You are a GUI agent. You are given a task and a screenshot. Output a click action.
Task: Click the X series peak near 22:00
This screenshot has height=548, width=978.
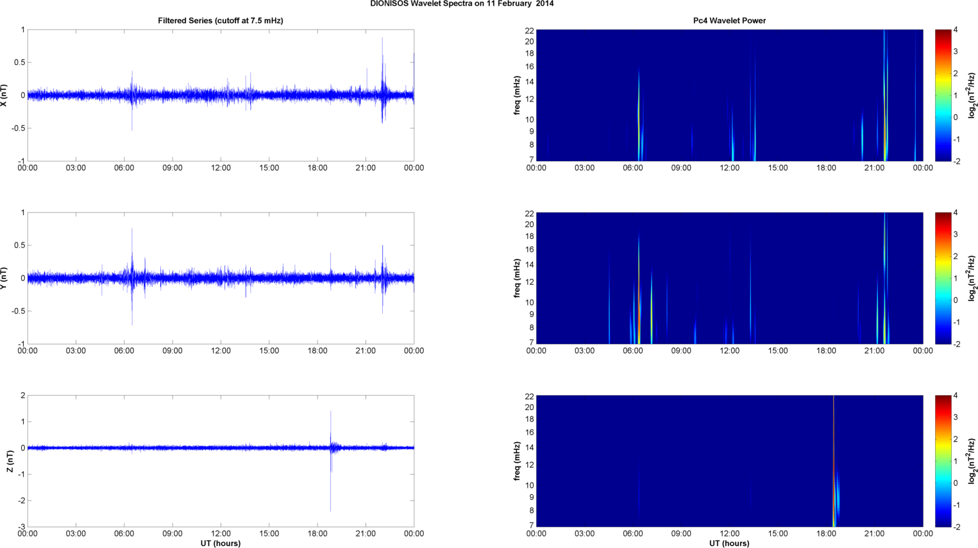click(x=383, y=80)
